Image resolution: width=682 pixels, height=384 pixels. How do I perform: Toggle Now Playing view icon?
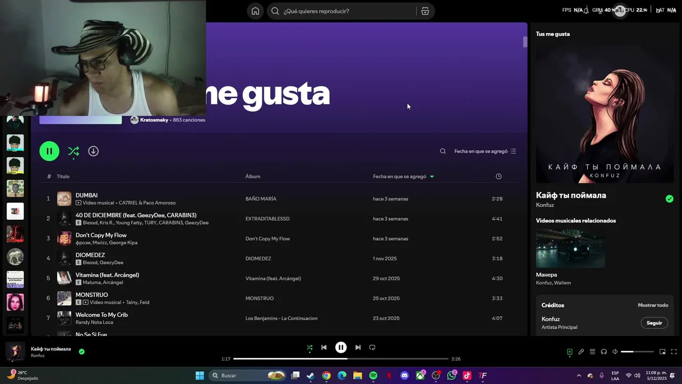[570, 352]
